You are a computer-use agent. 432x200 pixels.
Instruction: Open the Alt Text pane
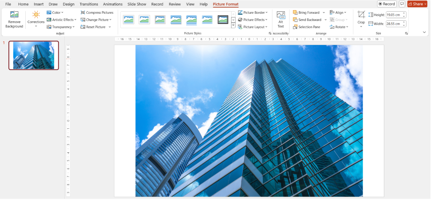tap(281, 20)
